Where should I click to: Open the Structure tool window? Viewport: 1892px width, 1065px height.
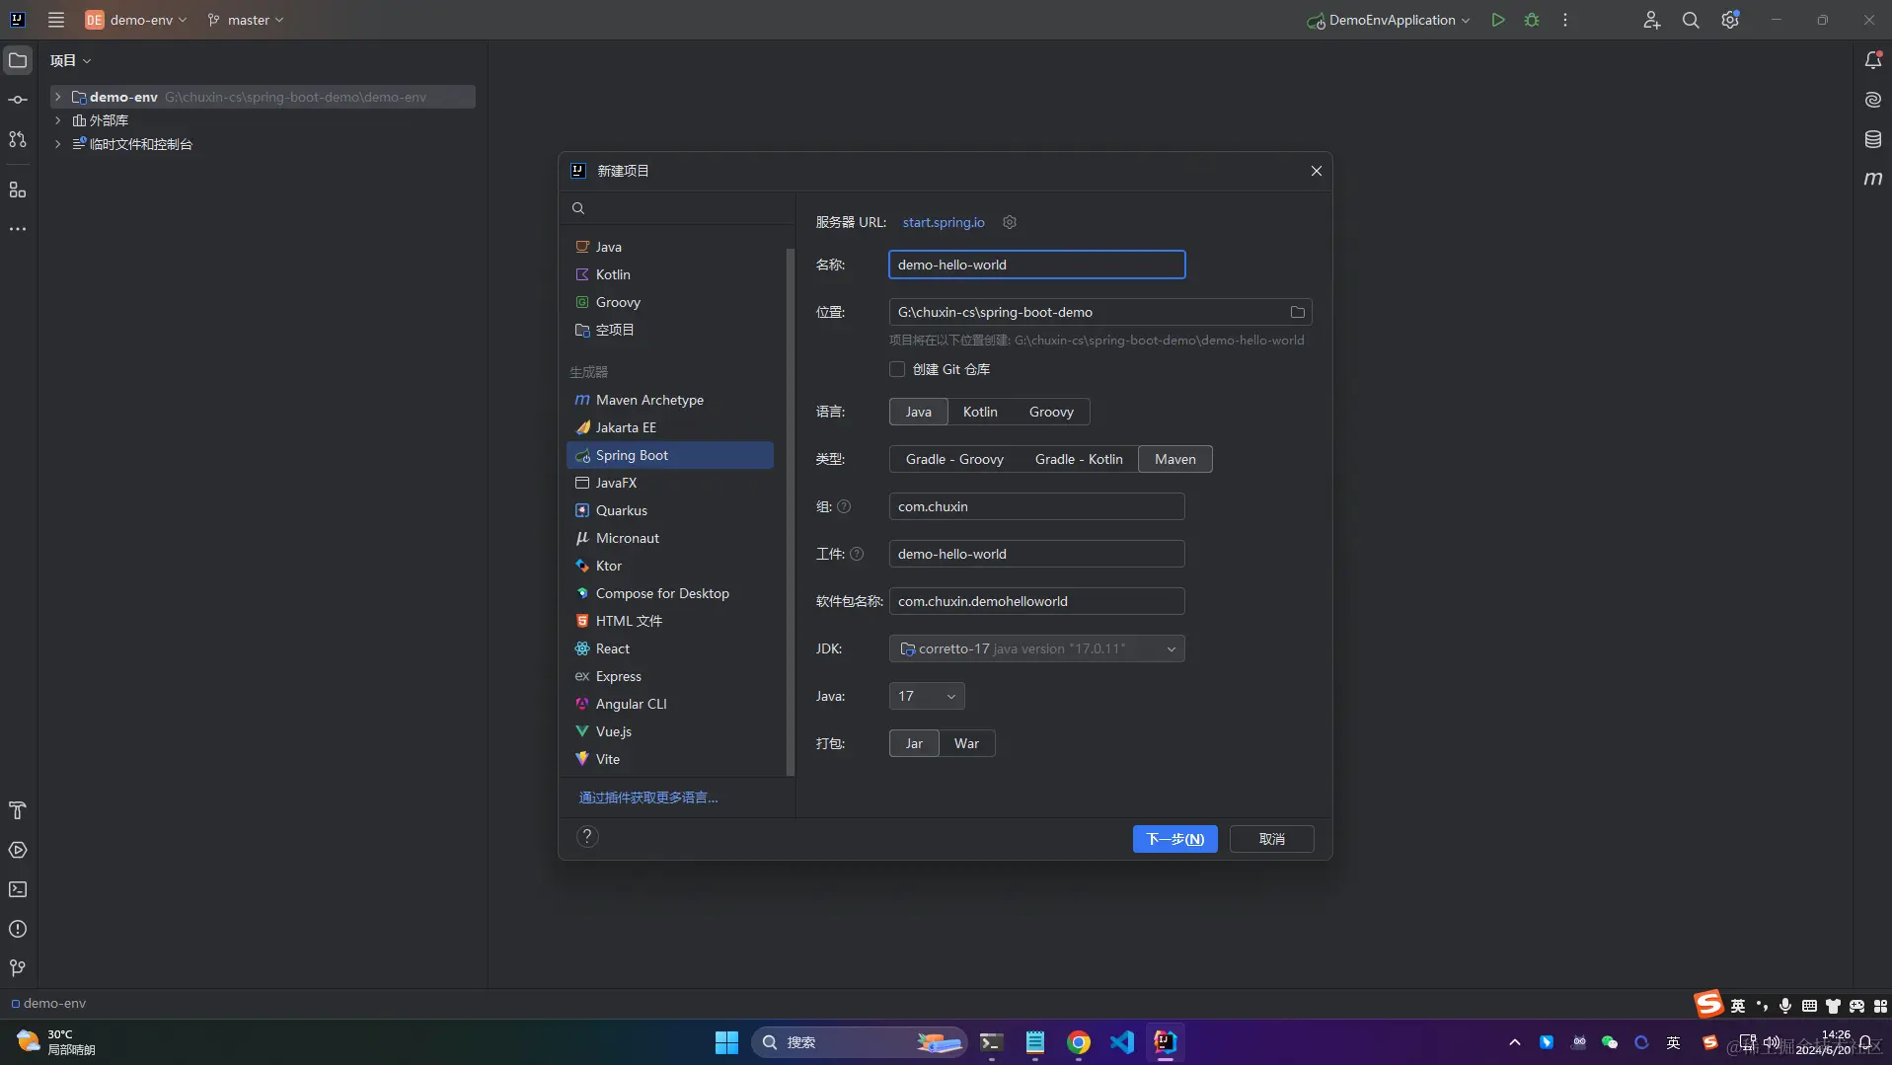[18, 190]
